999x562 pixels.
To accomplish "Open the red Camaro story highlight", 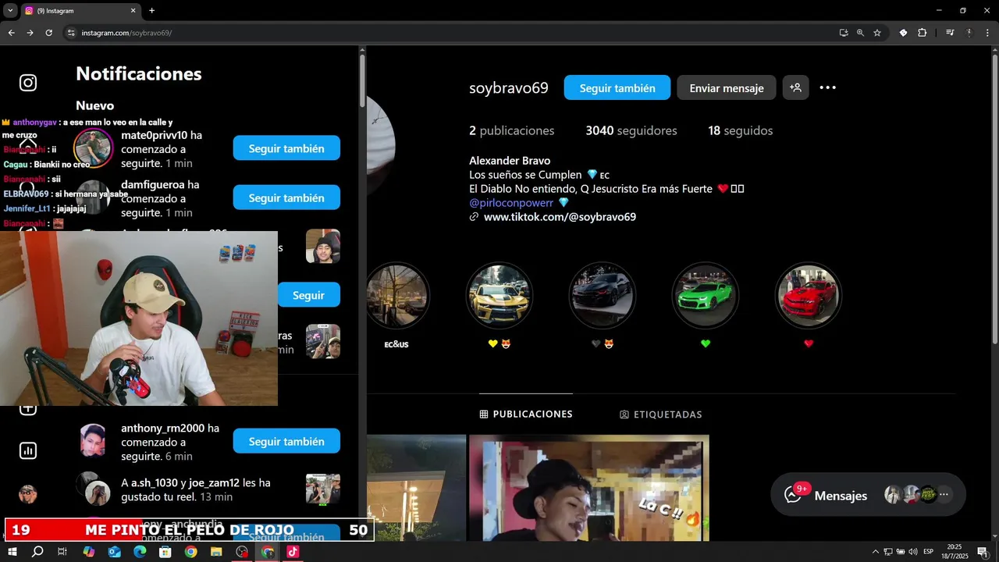I will (x=809, y=295).
